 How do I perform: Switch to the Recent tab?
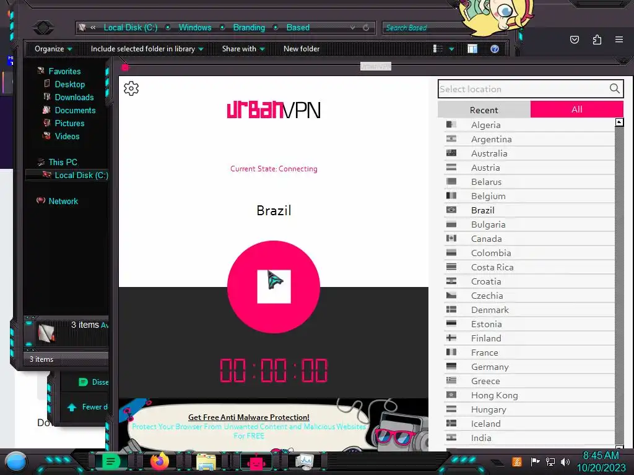coord(484,109)
